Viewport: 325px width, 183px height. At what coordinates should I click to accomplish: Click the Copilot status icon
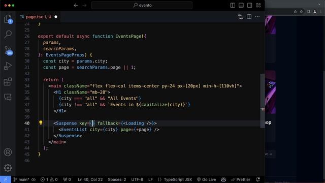click(x=223, y=179)
